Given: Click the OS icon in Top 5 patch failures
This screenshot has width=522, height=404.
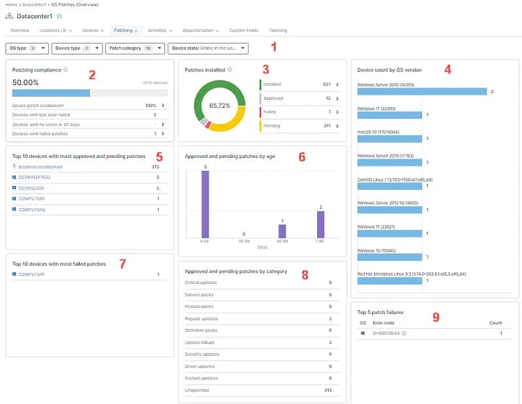Looking at the screenshot, I should coord(363,333).
